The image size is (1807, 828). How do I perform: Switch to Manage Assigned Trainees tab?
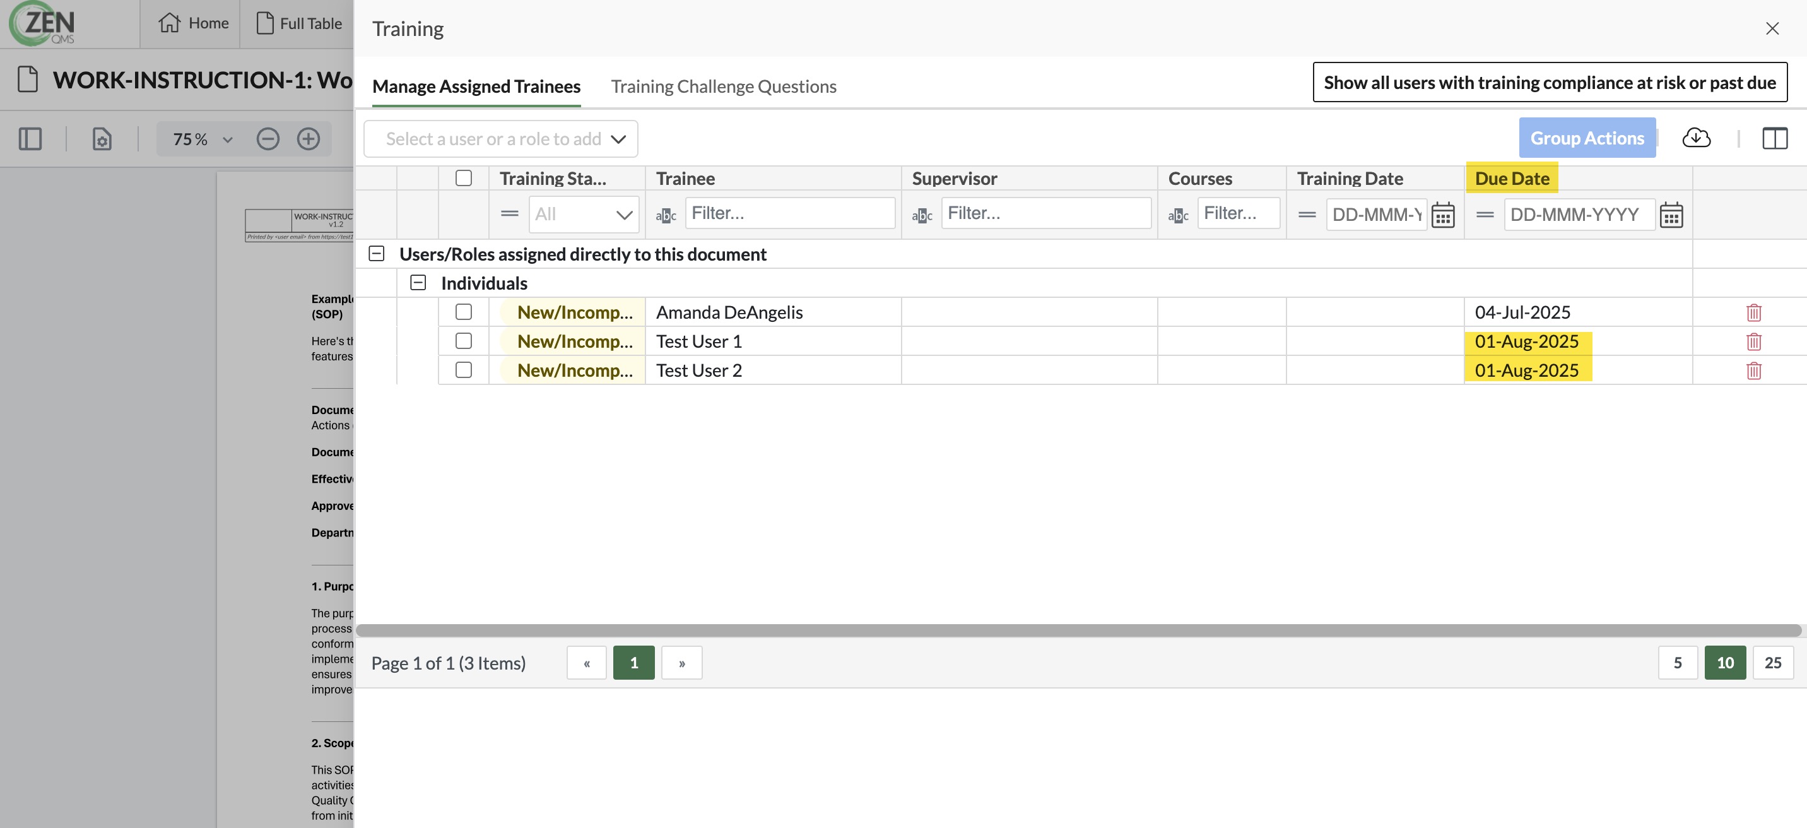pos(476,86)
